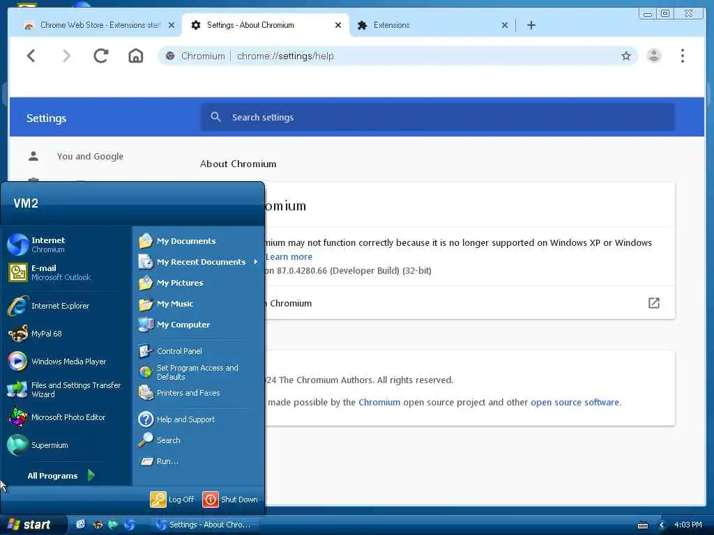Image resolution: width=714 pixels, height=535 pixels.
Task: Select You and Google in sidebar
Action: pos(90,156)
